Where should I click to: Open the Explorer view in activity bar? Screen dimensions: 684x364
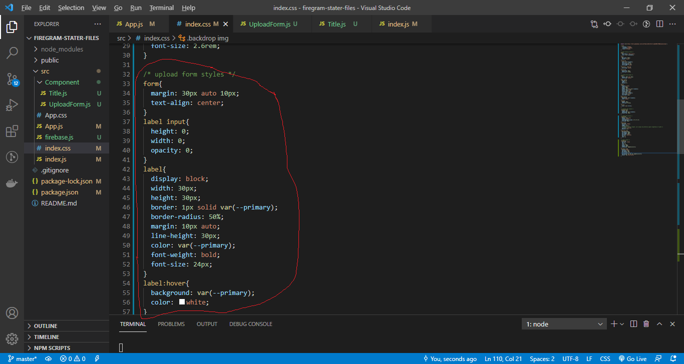pyautogui.click(x=12, y=27)
